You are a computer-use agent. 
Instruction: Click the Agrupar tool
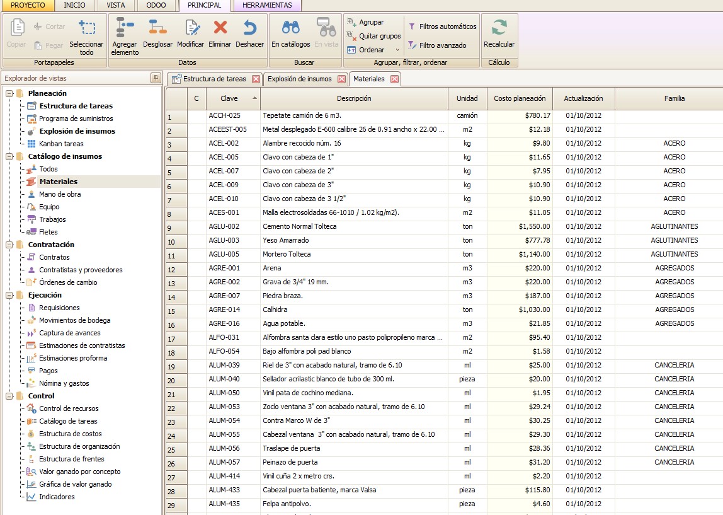(x=365, y=22)
